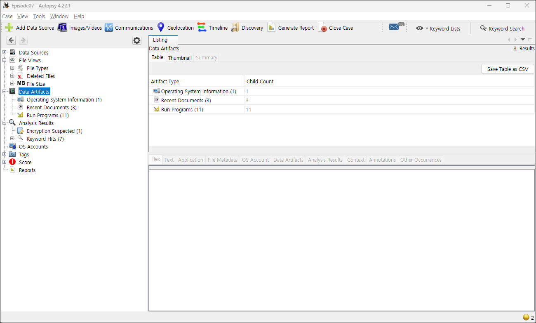The width and height of the screenshot is (536, 323).
Task: Click the MB File Size icon
Action: coord(21,84)
